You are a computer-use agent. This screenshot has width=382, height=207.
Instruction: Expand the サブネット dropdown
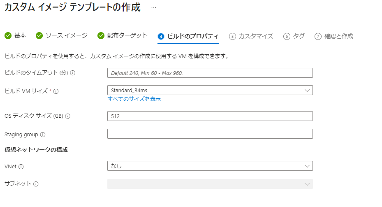(210, 184)
